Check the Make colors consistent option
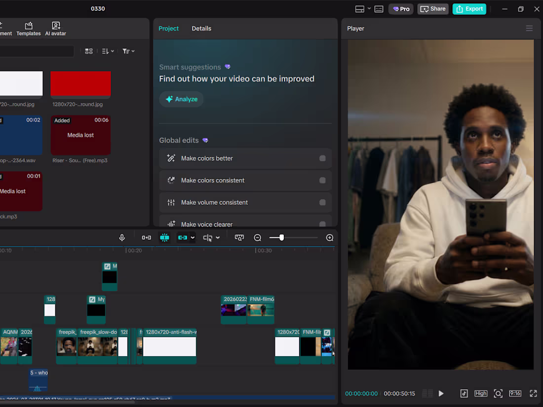The height and width of the screenshot is (407, 543). 322,181
